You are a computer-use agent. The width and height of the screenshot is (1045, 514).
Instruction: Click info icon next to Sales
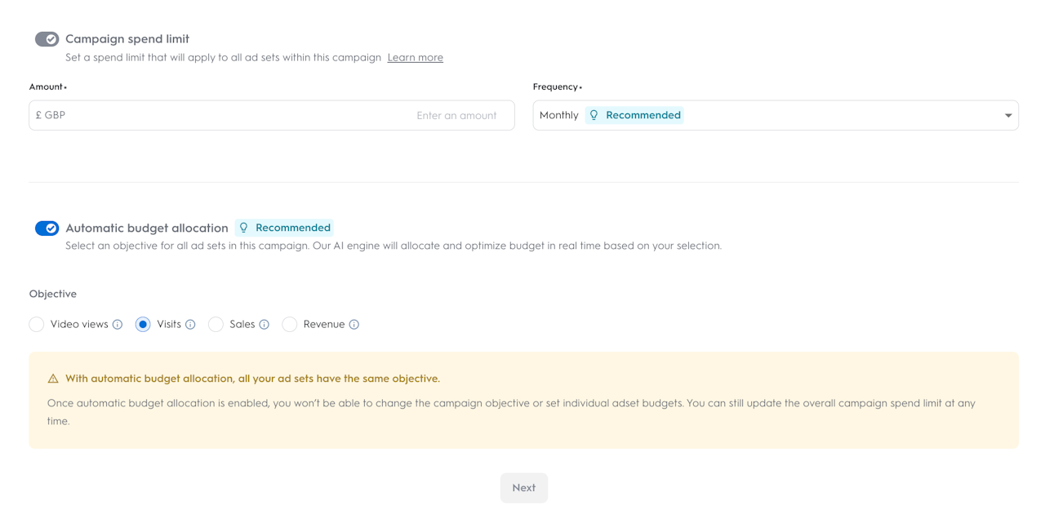point(264,325)
